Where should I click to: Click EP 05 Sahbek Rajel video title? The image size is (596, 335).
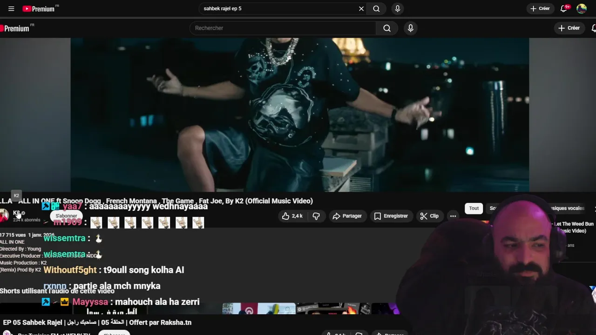(x=97, y=322)
